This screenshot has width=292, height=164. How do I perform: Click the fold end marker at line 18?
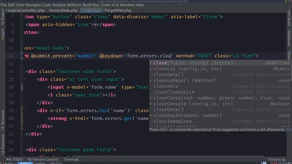tap(23, 103)
